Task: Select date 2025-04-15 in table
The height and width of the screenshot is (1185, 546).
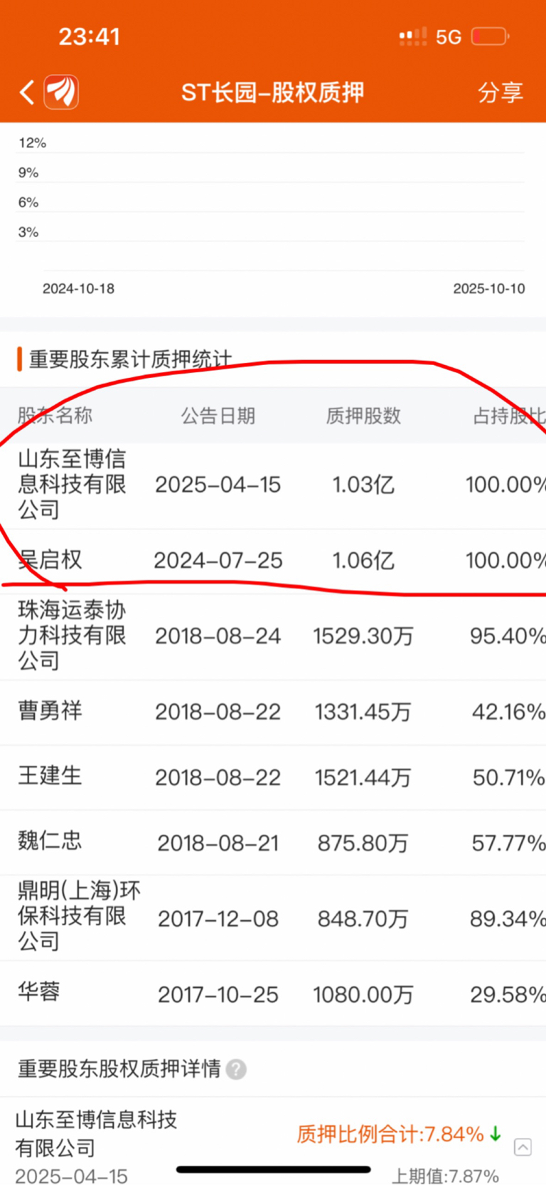Action: point(218,485)
